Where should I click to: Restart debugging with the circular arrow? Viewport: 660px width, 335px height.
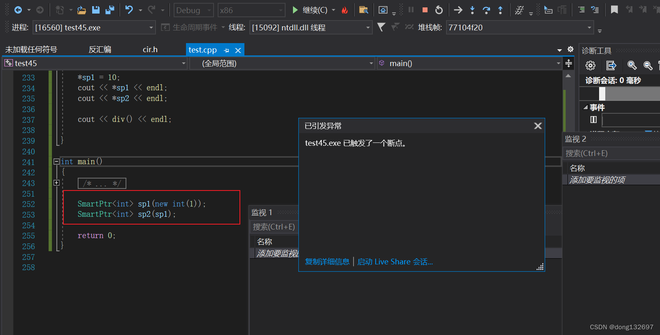coord(439,10)
